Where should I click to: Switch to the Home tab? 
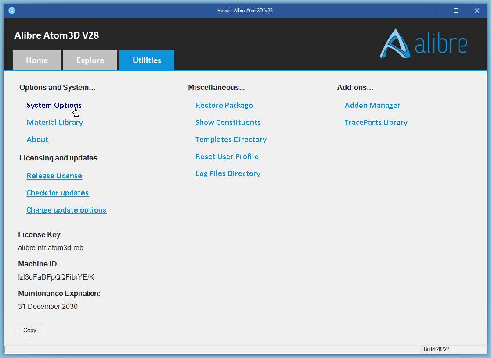[37, 60]
